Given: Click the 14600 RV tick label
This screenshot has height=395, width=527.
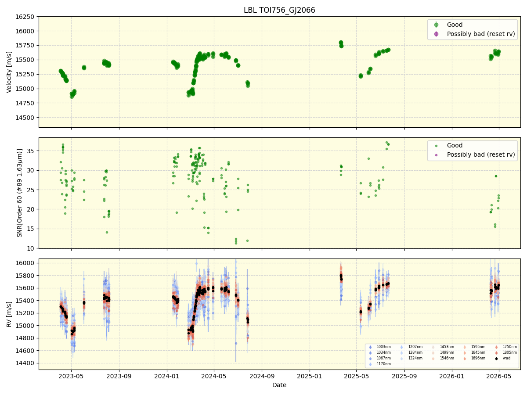Looking at the screenshot, I should [x=25, y=351].
